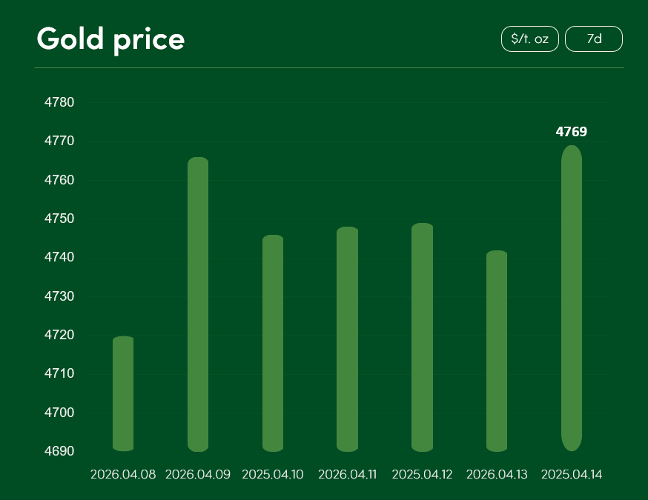The width and height of the screenshot is (648, 500).
Task: Open the $/t. oz unit selector
Action: (x=529, y=39)
